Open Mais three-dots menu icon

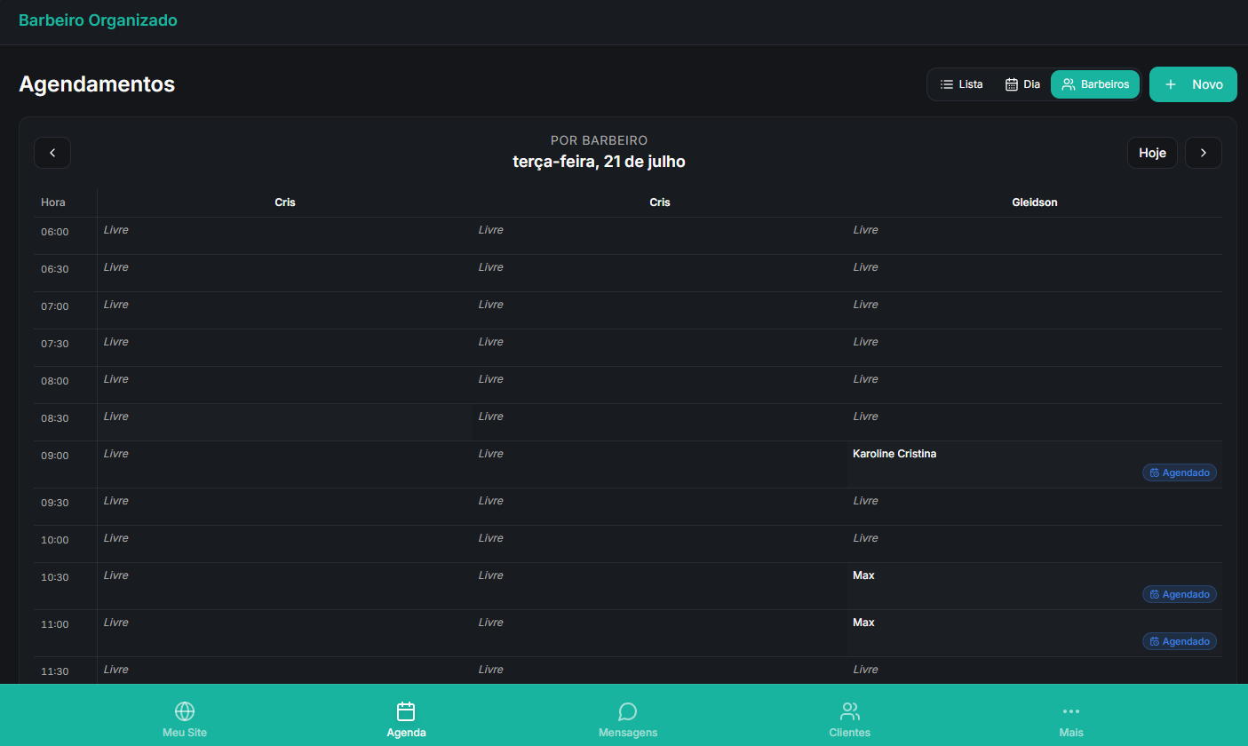pos(1071,711)
